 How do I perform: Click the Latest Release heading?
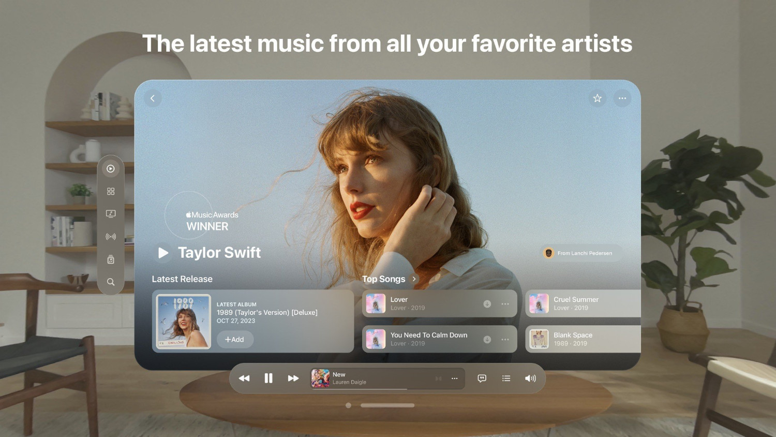[182, 279]
